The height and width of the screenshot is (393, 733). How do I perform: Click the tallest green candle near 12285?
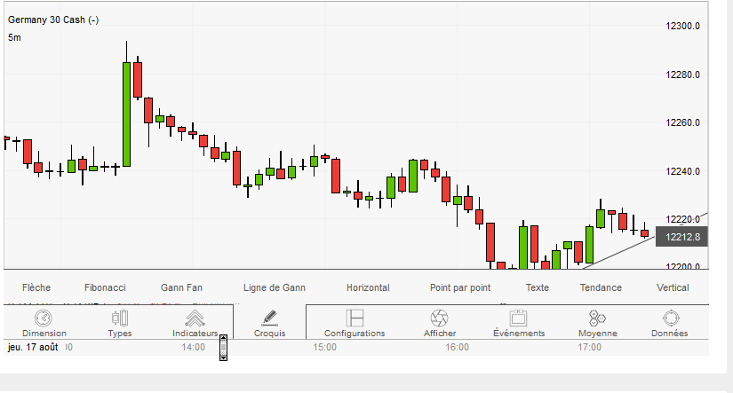[x=126, y=114]
